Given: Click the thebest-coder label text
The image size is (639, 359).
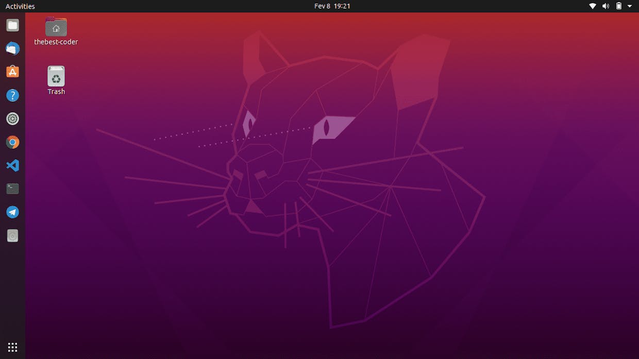Looking at the screenshot, I should click(56, 42).
